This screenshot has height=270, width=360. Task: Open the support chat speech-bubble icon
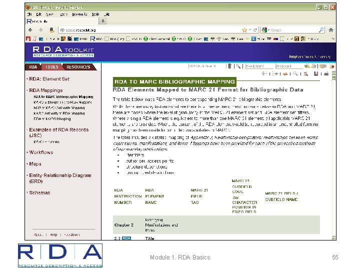point(323,66)
